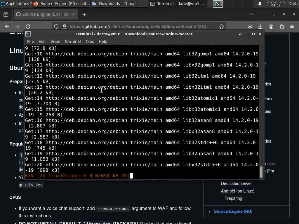Switch to Downloads - Thunar taskbar item
The height and width of the screenshot is (224, 299).
point(119,3)
